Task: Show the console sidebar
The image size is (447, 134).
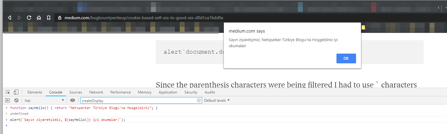Action: (8, 100)
